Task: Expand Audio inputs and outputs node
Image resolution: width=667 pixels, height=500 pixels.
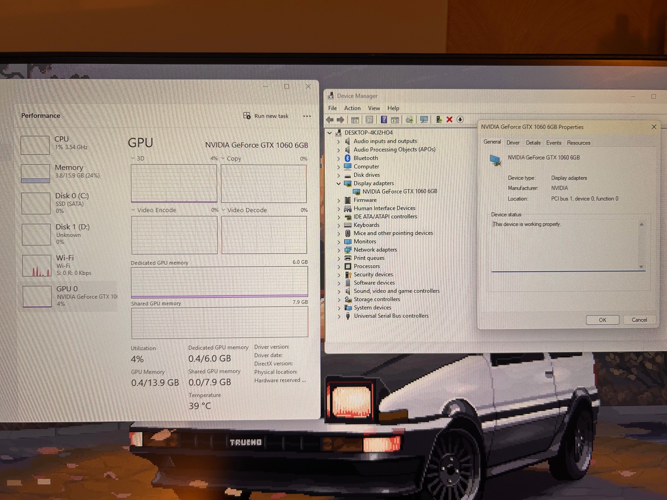Action: [x=338, y=141]
